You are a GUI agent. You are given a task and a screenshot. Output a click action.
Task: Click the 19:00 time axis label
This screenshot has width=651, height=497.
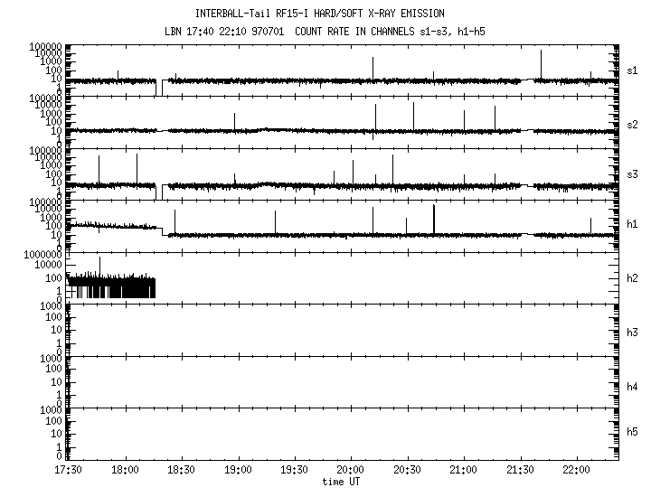(238, 471)
